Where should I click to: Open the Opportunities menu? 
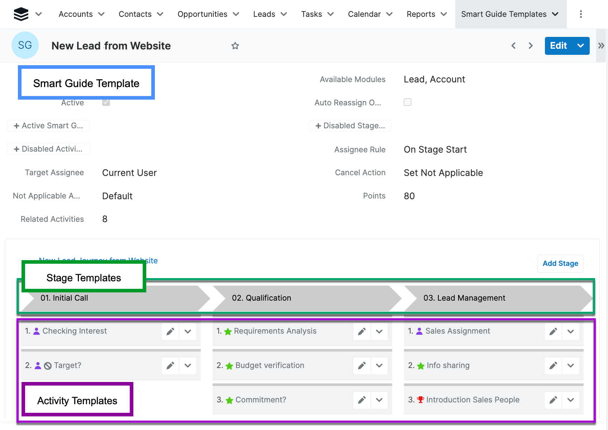pyautogui.click(x=208, y=14)
